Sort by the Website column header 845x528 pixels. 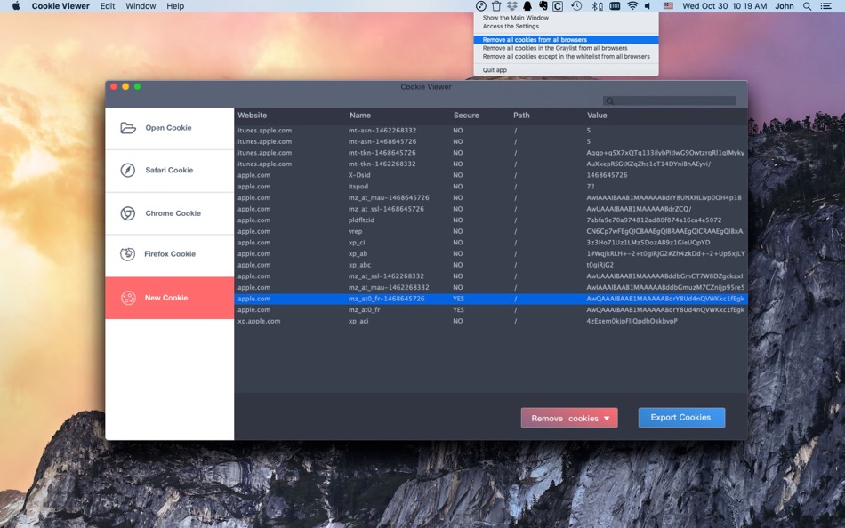(253, 116)
